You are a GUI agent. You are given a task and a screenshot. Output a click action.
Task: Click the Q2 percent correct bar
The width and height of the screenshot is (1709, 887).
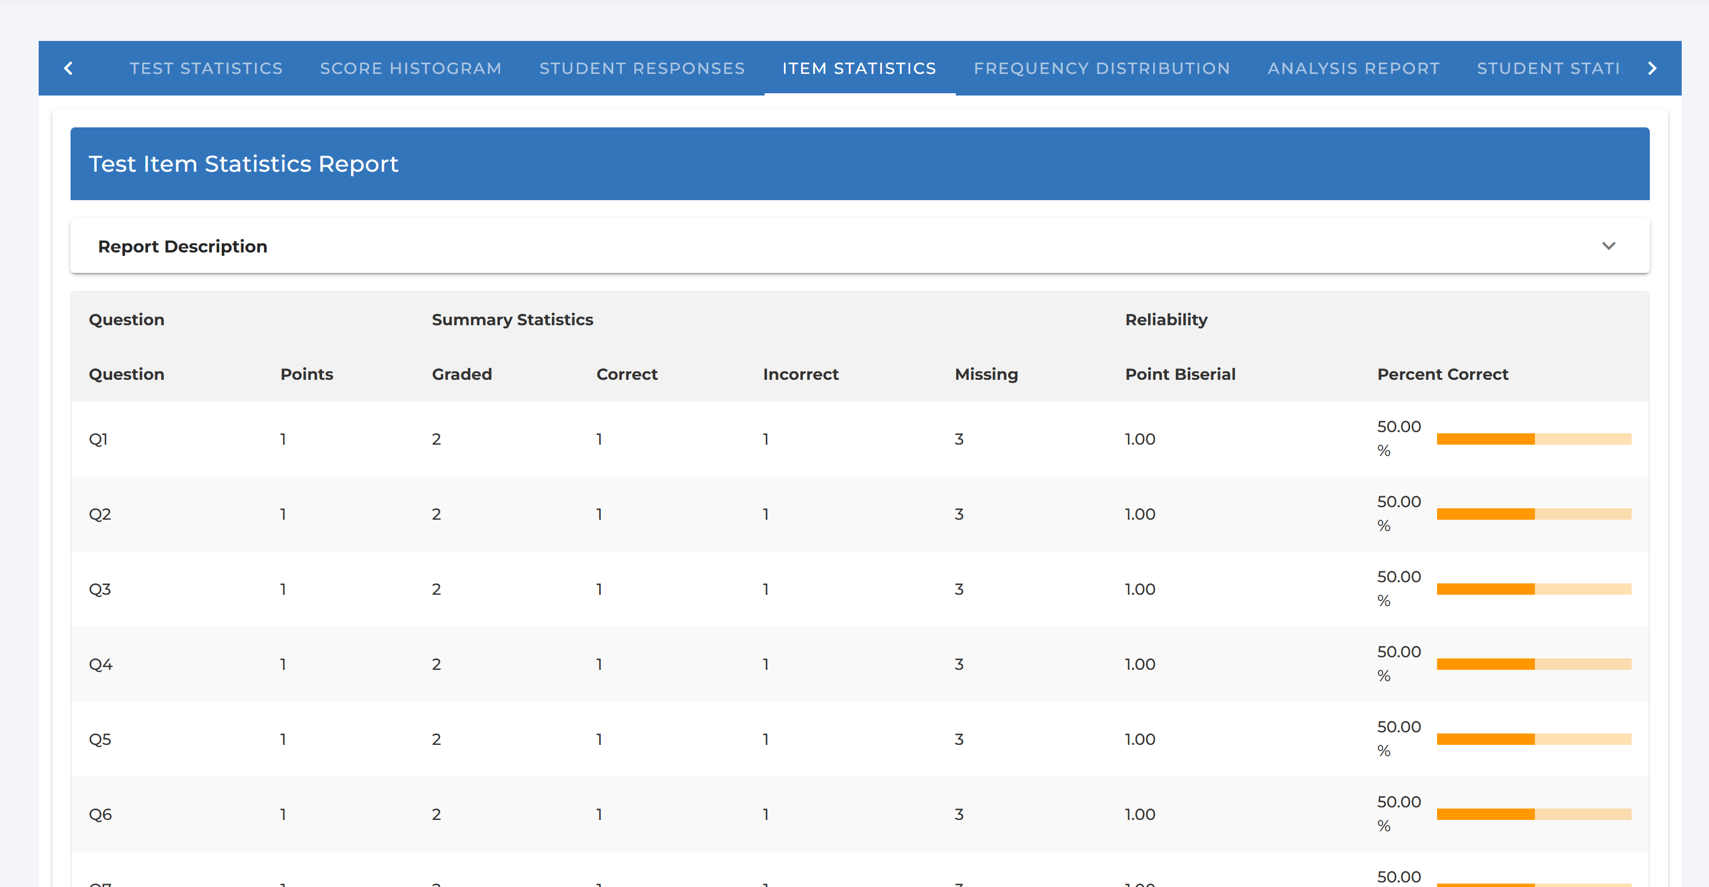coord(1533,514)
